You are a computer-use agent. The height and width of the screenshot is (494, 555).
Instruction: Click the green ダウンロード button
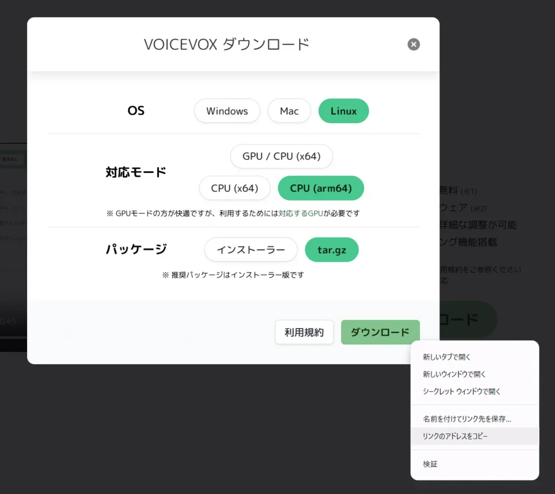(380, 332)
